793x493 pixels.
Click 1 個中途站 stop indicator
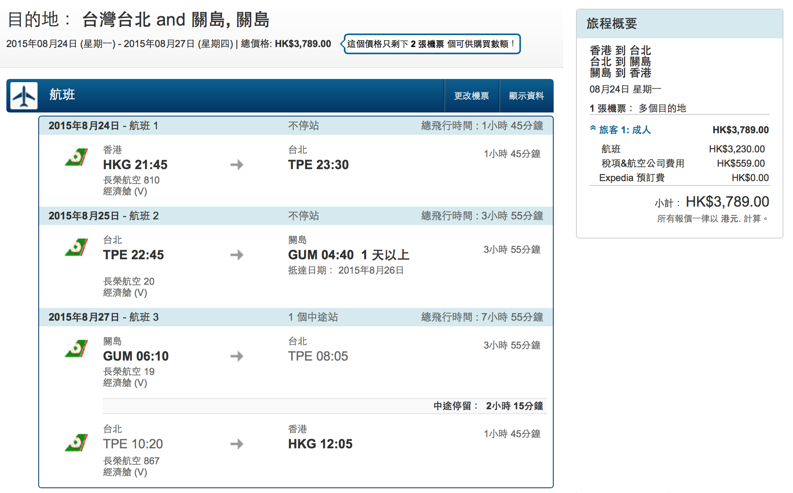(x=313, y=317)
